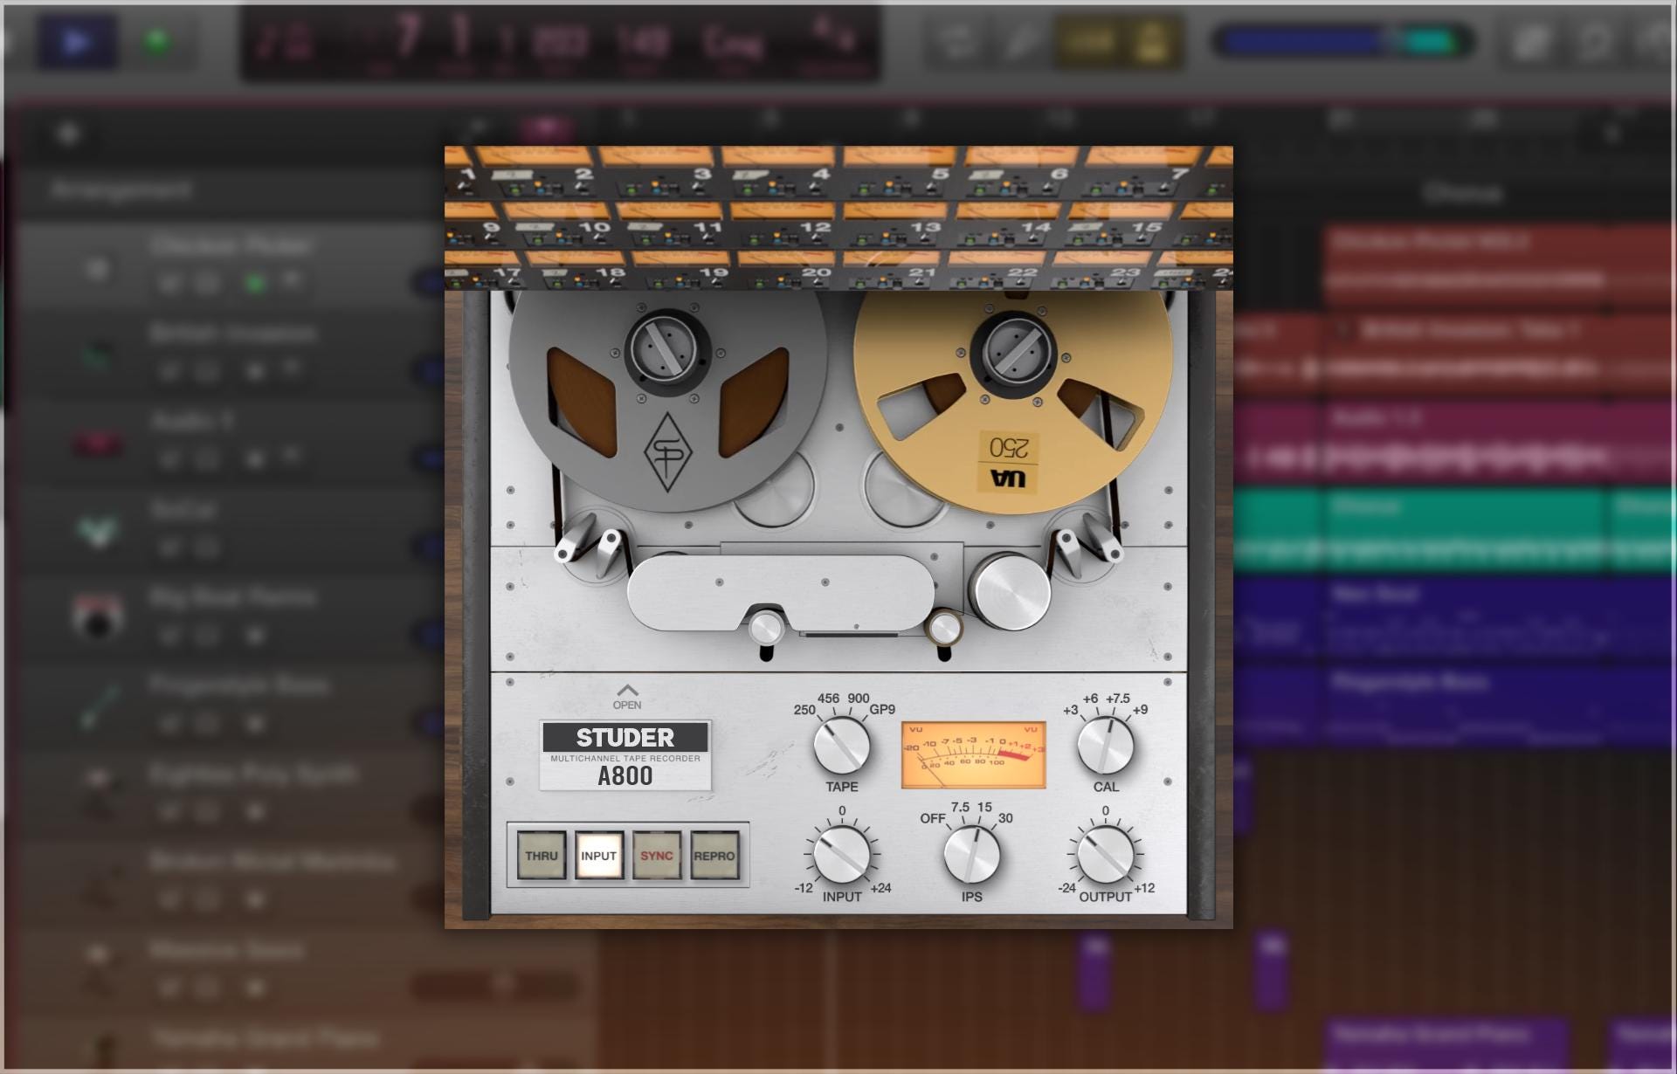Viewport: 1677px width, 1074px height.
Task: Click the CAL calibration knob
Action: click(1105, 746)
